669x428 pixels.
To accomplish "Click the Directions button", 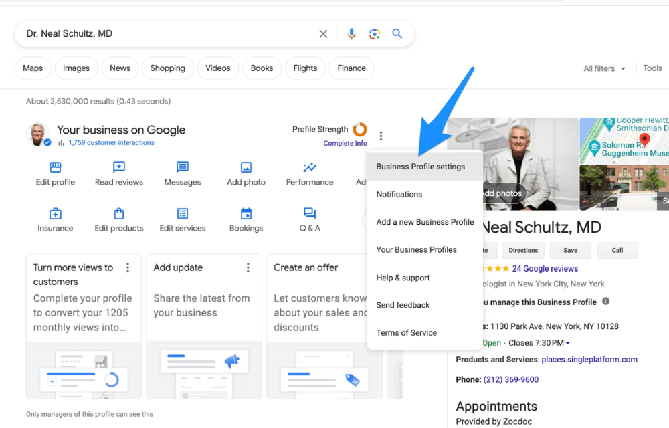I will (x=523, y=250).
